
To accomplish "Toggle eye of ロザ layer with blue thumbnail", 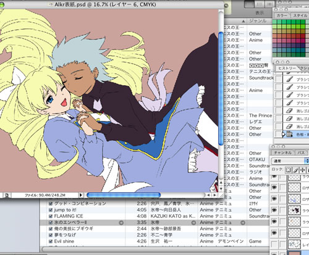I will [274, 199].
